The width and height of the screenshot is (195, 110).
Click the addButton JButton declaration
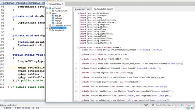point(124,86)
